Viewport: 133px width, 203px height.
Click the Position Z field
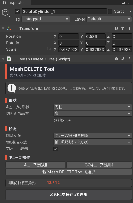click(122, 36)
